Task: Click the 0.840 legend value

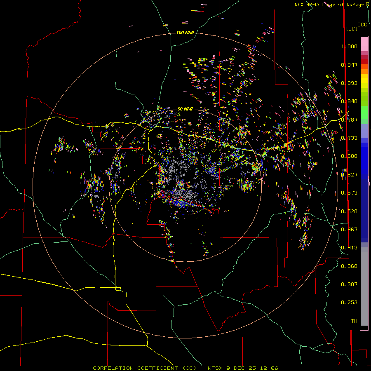Action: coord(349,101)
